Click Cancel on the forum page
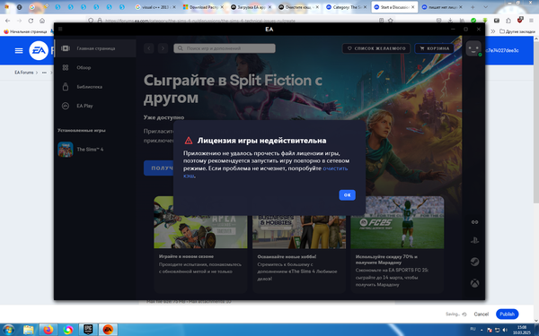Image resolution: width=539 pixels, height=336 pixels. [x=481, y=314]
